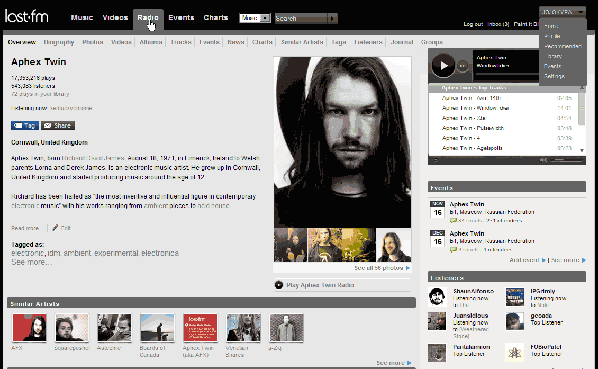Select track Aphex Twin - Ageispolis

(472, 148)
